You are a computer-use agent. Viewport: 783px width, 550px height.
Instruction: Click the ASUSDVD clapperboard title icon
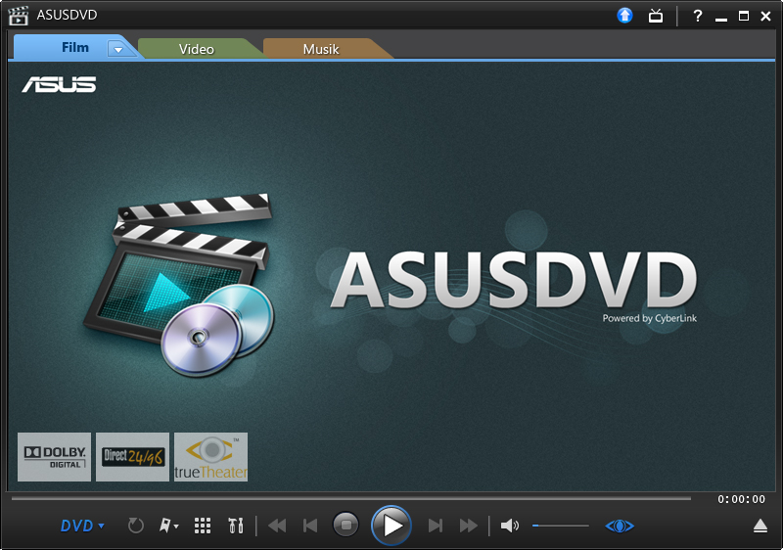click(x=18, y=16)
